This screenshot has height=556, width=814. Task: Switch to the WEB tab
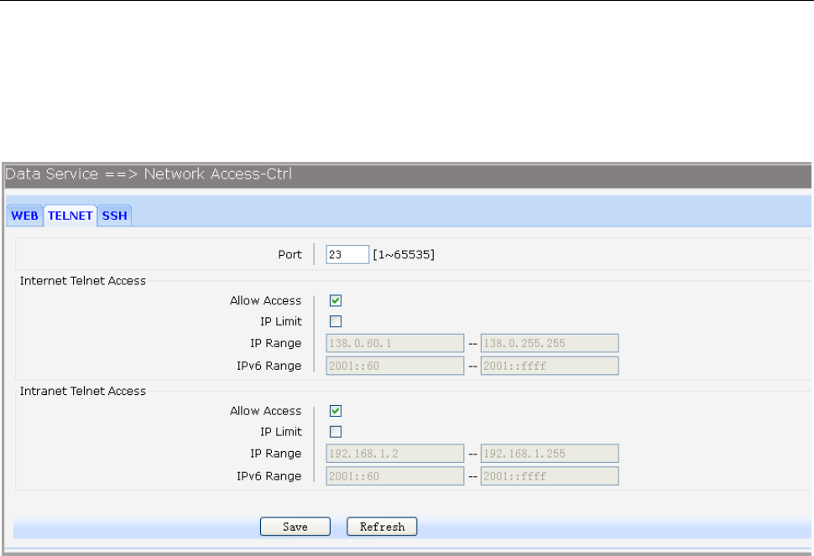pyautogui.click(x=24, y=216)
